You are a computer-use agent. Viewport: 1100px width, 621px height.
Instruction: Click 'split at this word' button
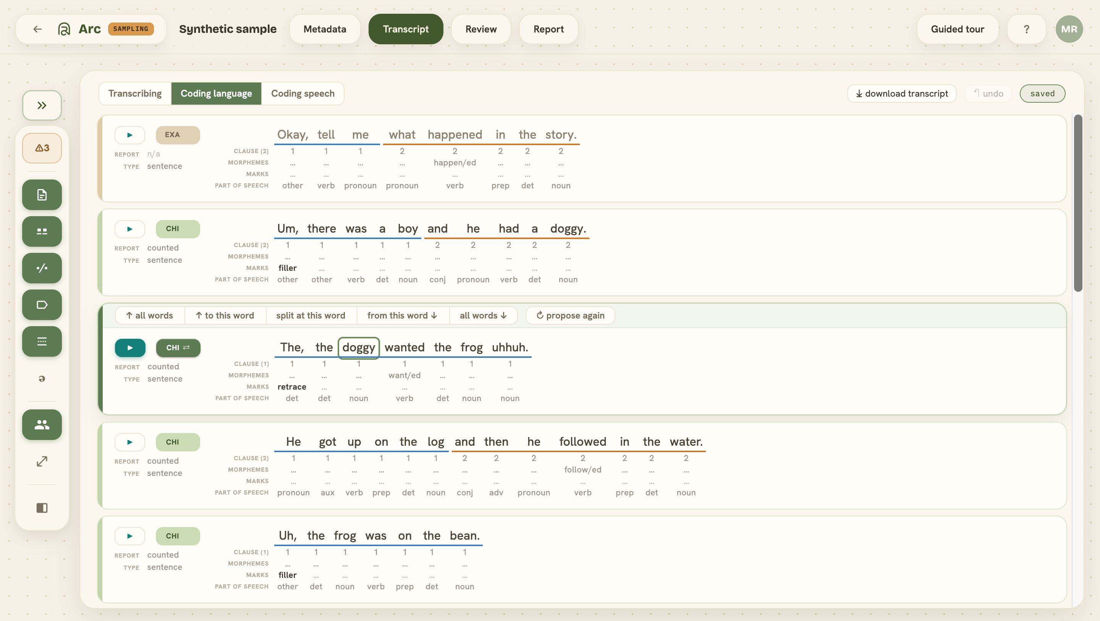pyautogui.click(x=311, y=315)
